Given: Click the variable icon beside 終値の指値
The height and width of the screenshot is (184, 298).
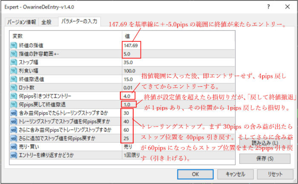Looking at the screenshot, I should pyautogui.click(x=14, y=45).
